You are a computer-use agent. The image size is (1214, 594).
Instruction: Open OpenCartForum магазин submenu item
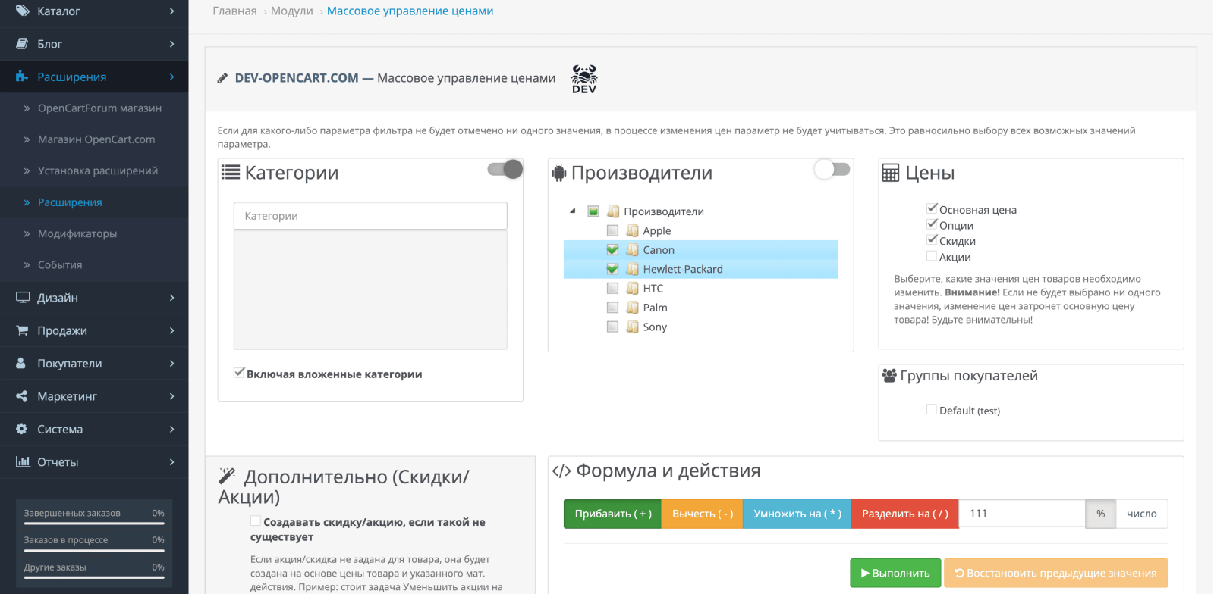(x=94, y=108)
